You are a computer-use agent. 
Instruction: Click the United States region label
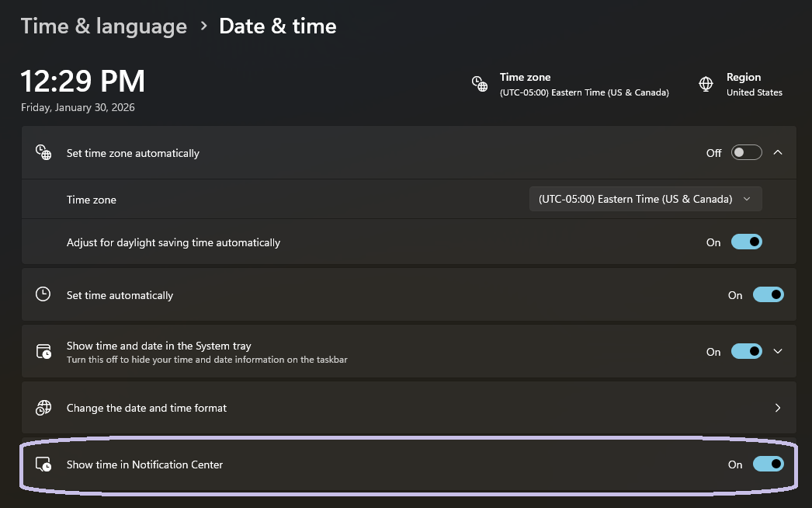[x=754, y=92]
